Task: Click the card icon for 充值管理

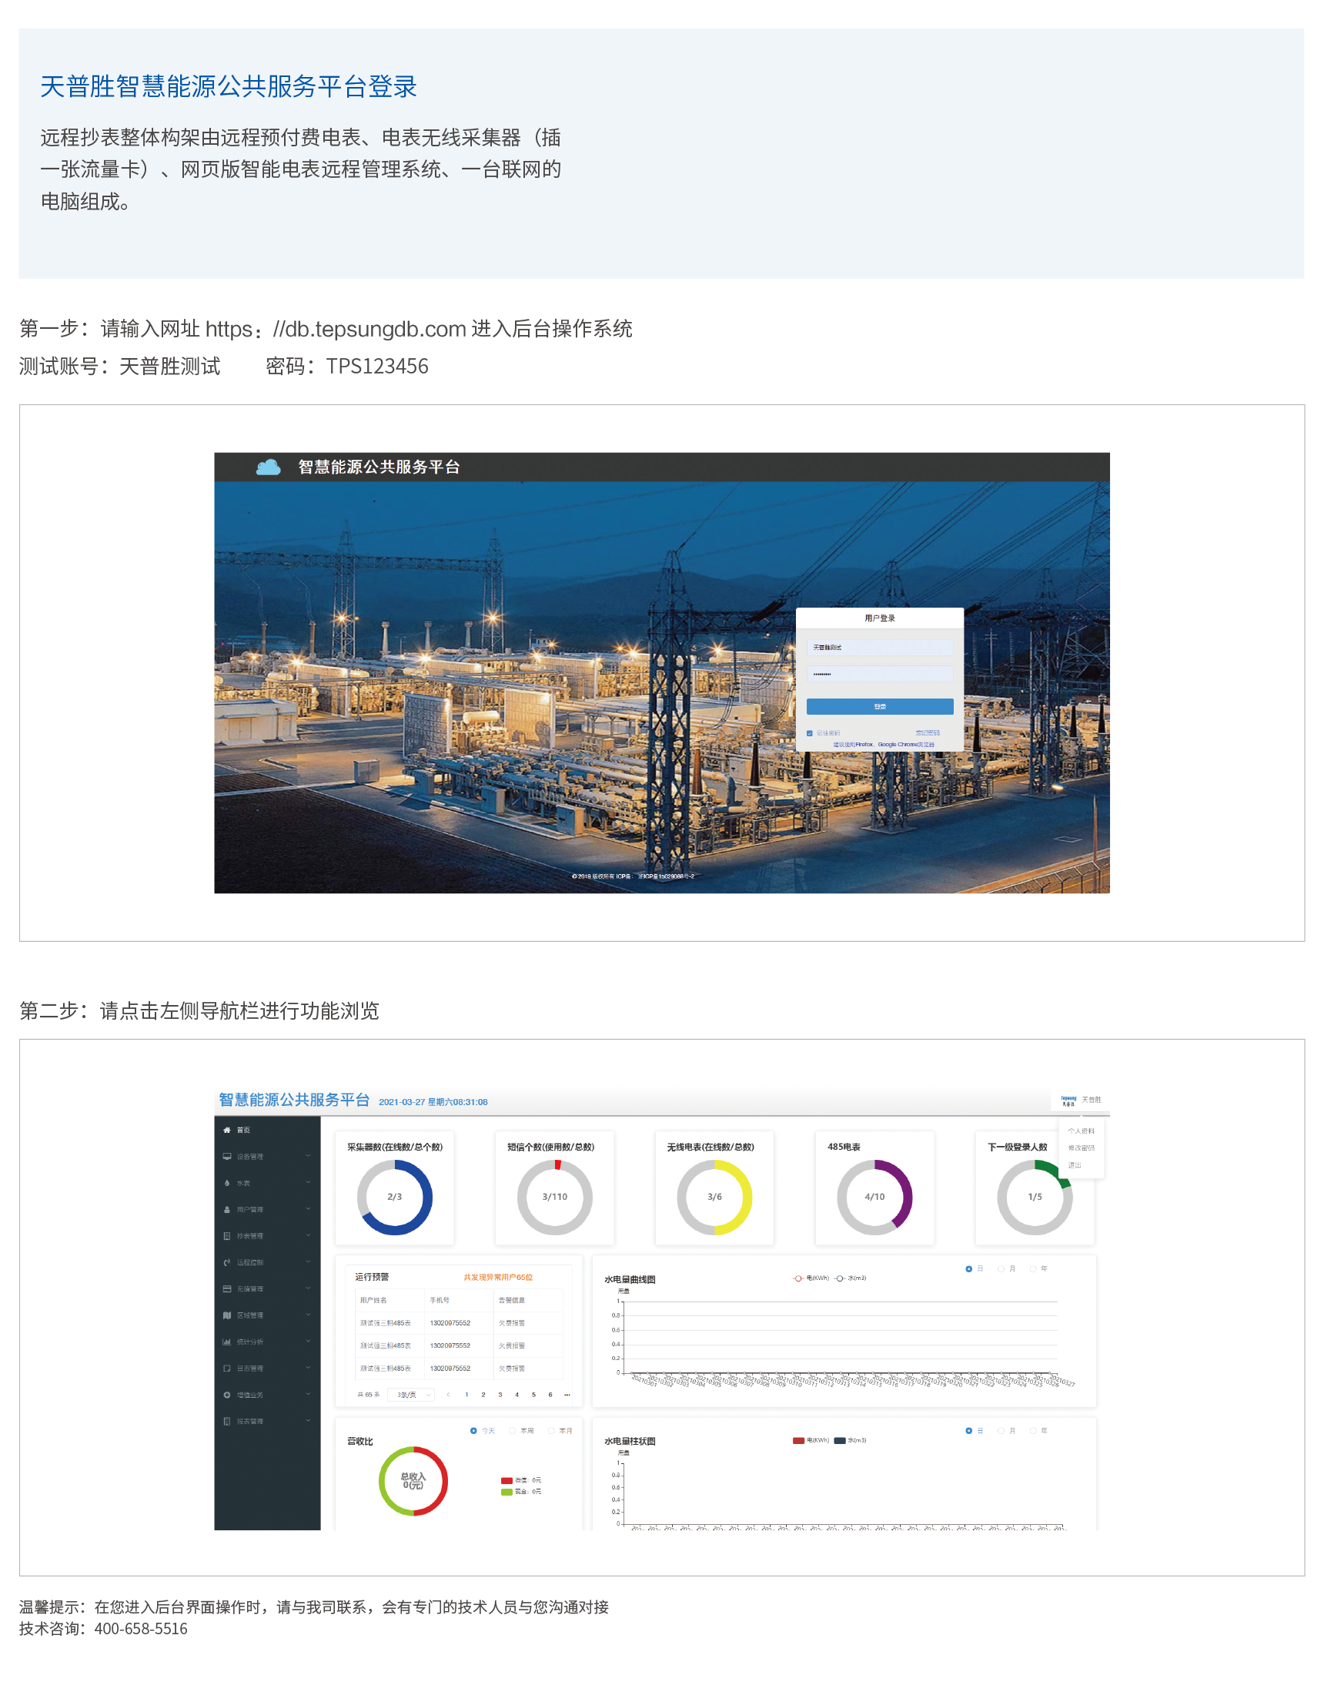Action: click(x=227, y=1288)
